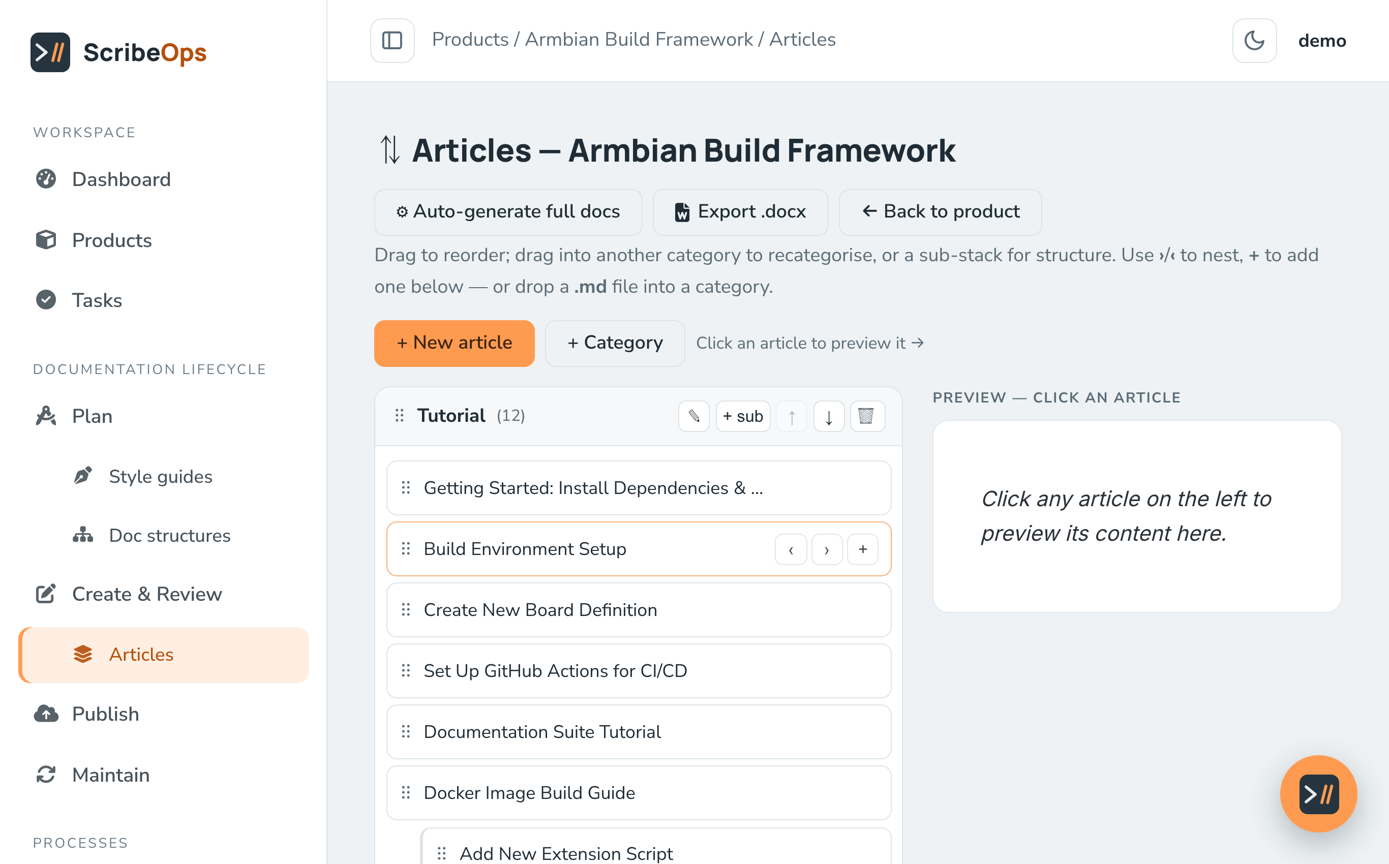The height and width of the screenshot is (864, 1389).
Task: Select Articles in sidebar
Action: click(x=164, y=654)
